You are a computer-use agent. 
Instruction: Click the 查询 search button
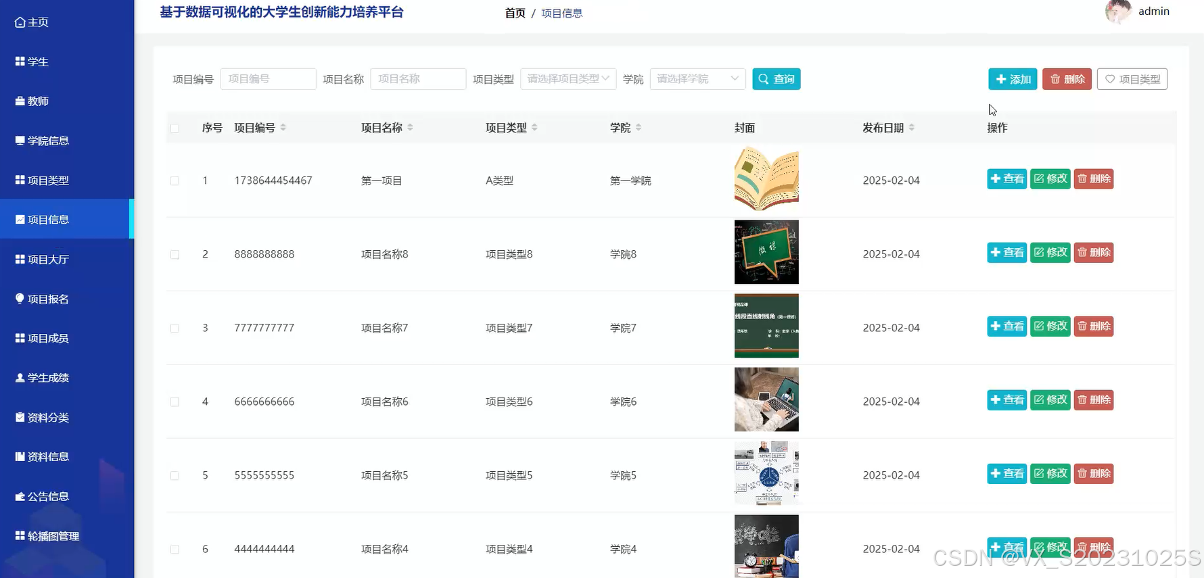777,79
